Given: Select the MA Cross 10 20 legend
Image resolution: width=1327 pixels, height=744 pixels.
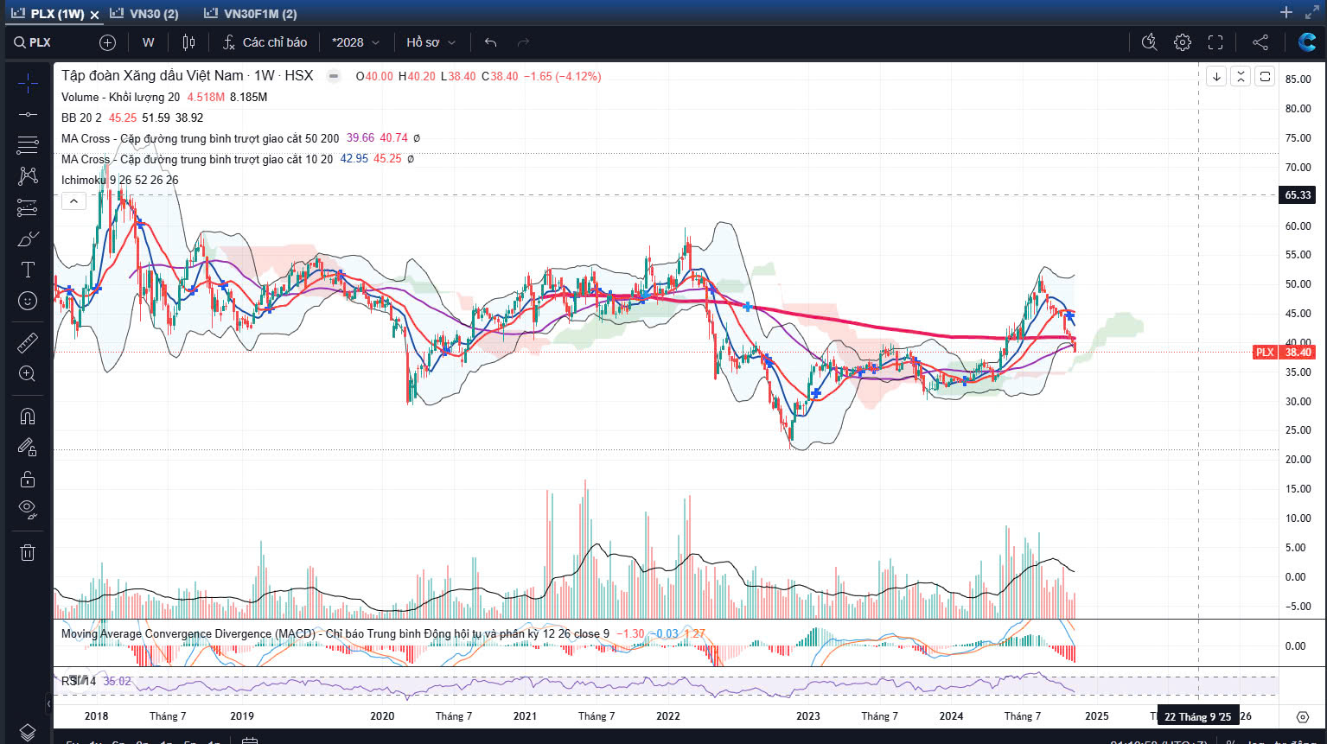Looking at the screenshot, I should (x=196, y=159).
